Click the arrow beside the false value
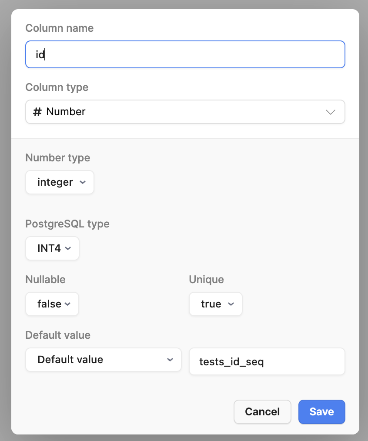The width and height of the screenshot is (368, 441). [67, 304]
